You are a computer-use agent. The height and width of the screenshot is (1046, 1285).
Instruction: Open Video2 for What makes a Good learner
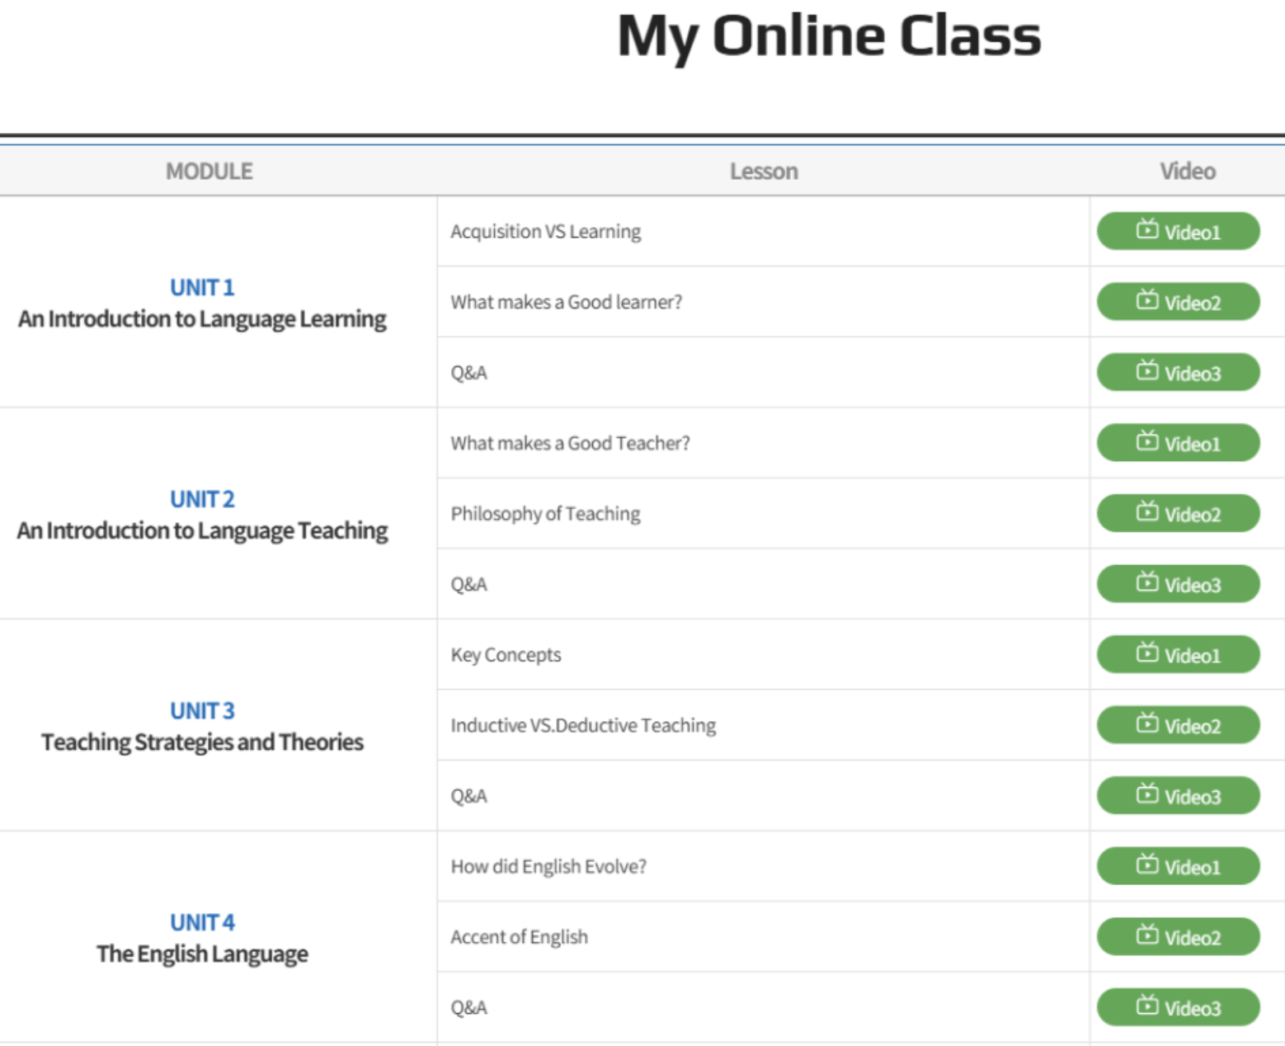coord(1178,302)
